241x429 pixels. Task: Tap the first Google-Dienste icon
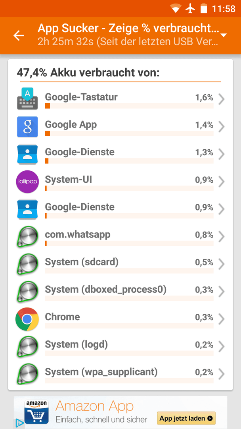[27, 154]
